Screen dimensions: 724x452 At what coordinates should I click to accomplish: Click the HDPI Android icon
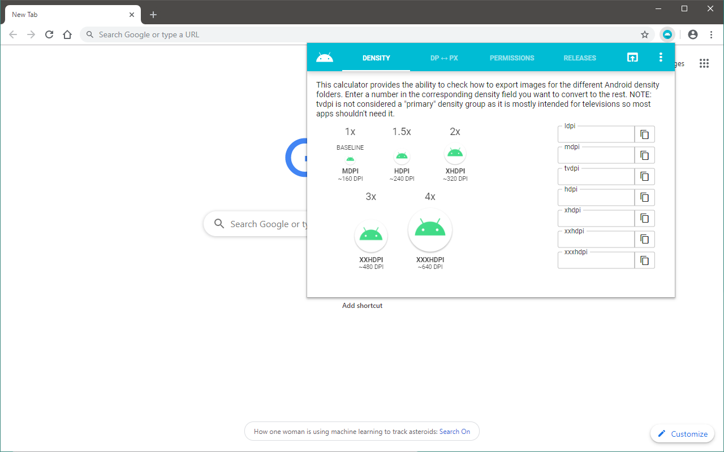pos(402,156)
